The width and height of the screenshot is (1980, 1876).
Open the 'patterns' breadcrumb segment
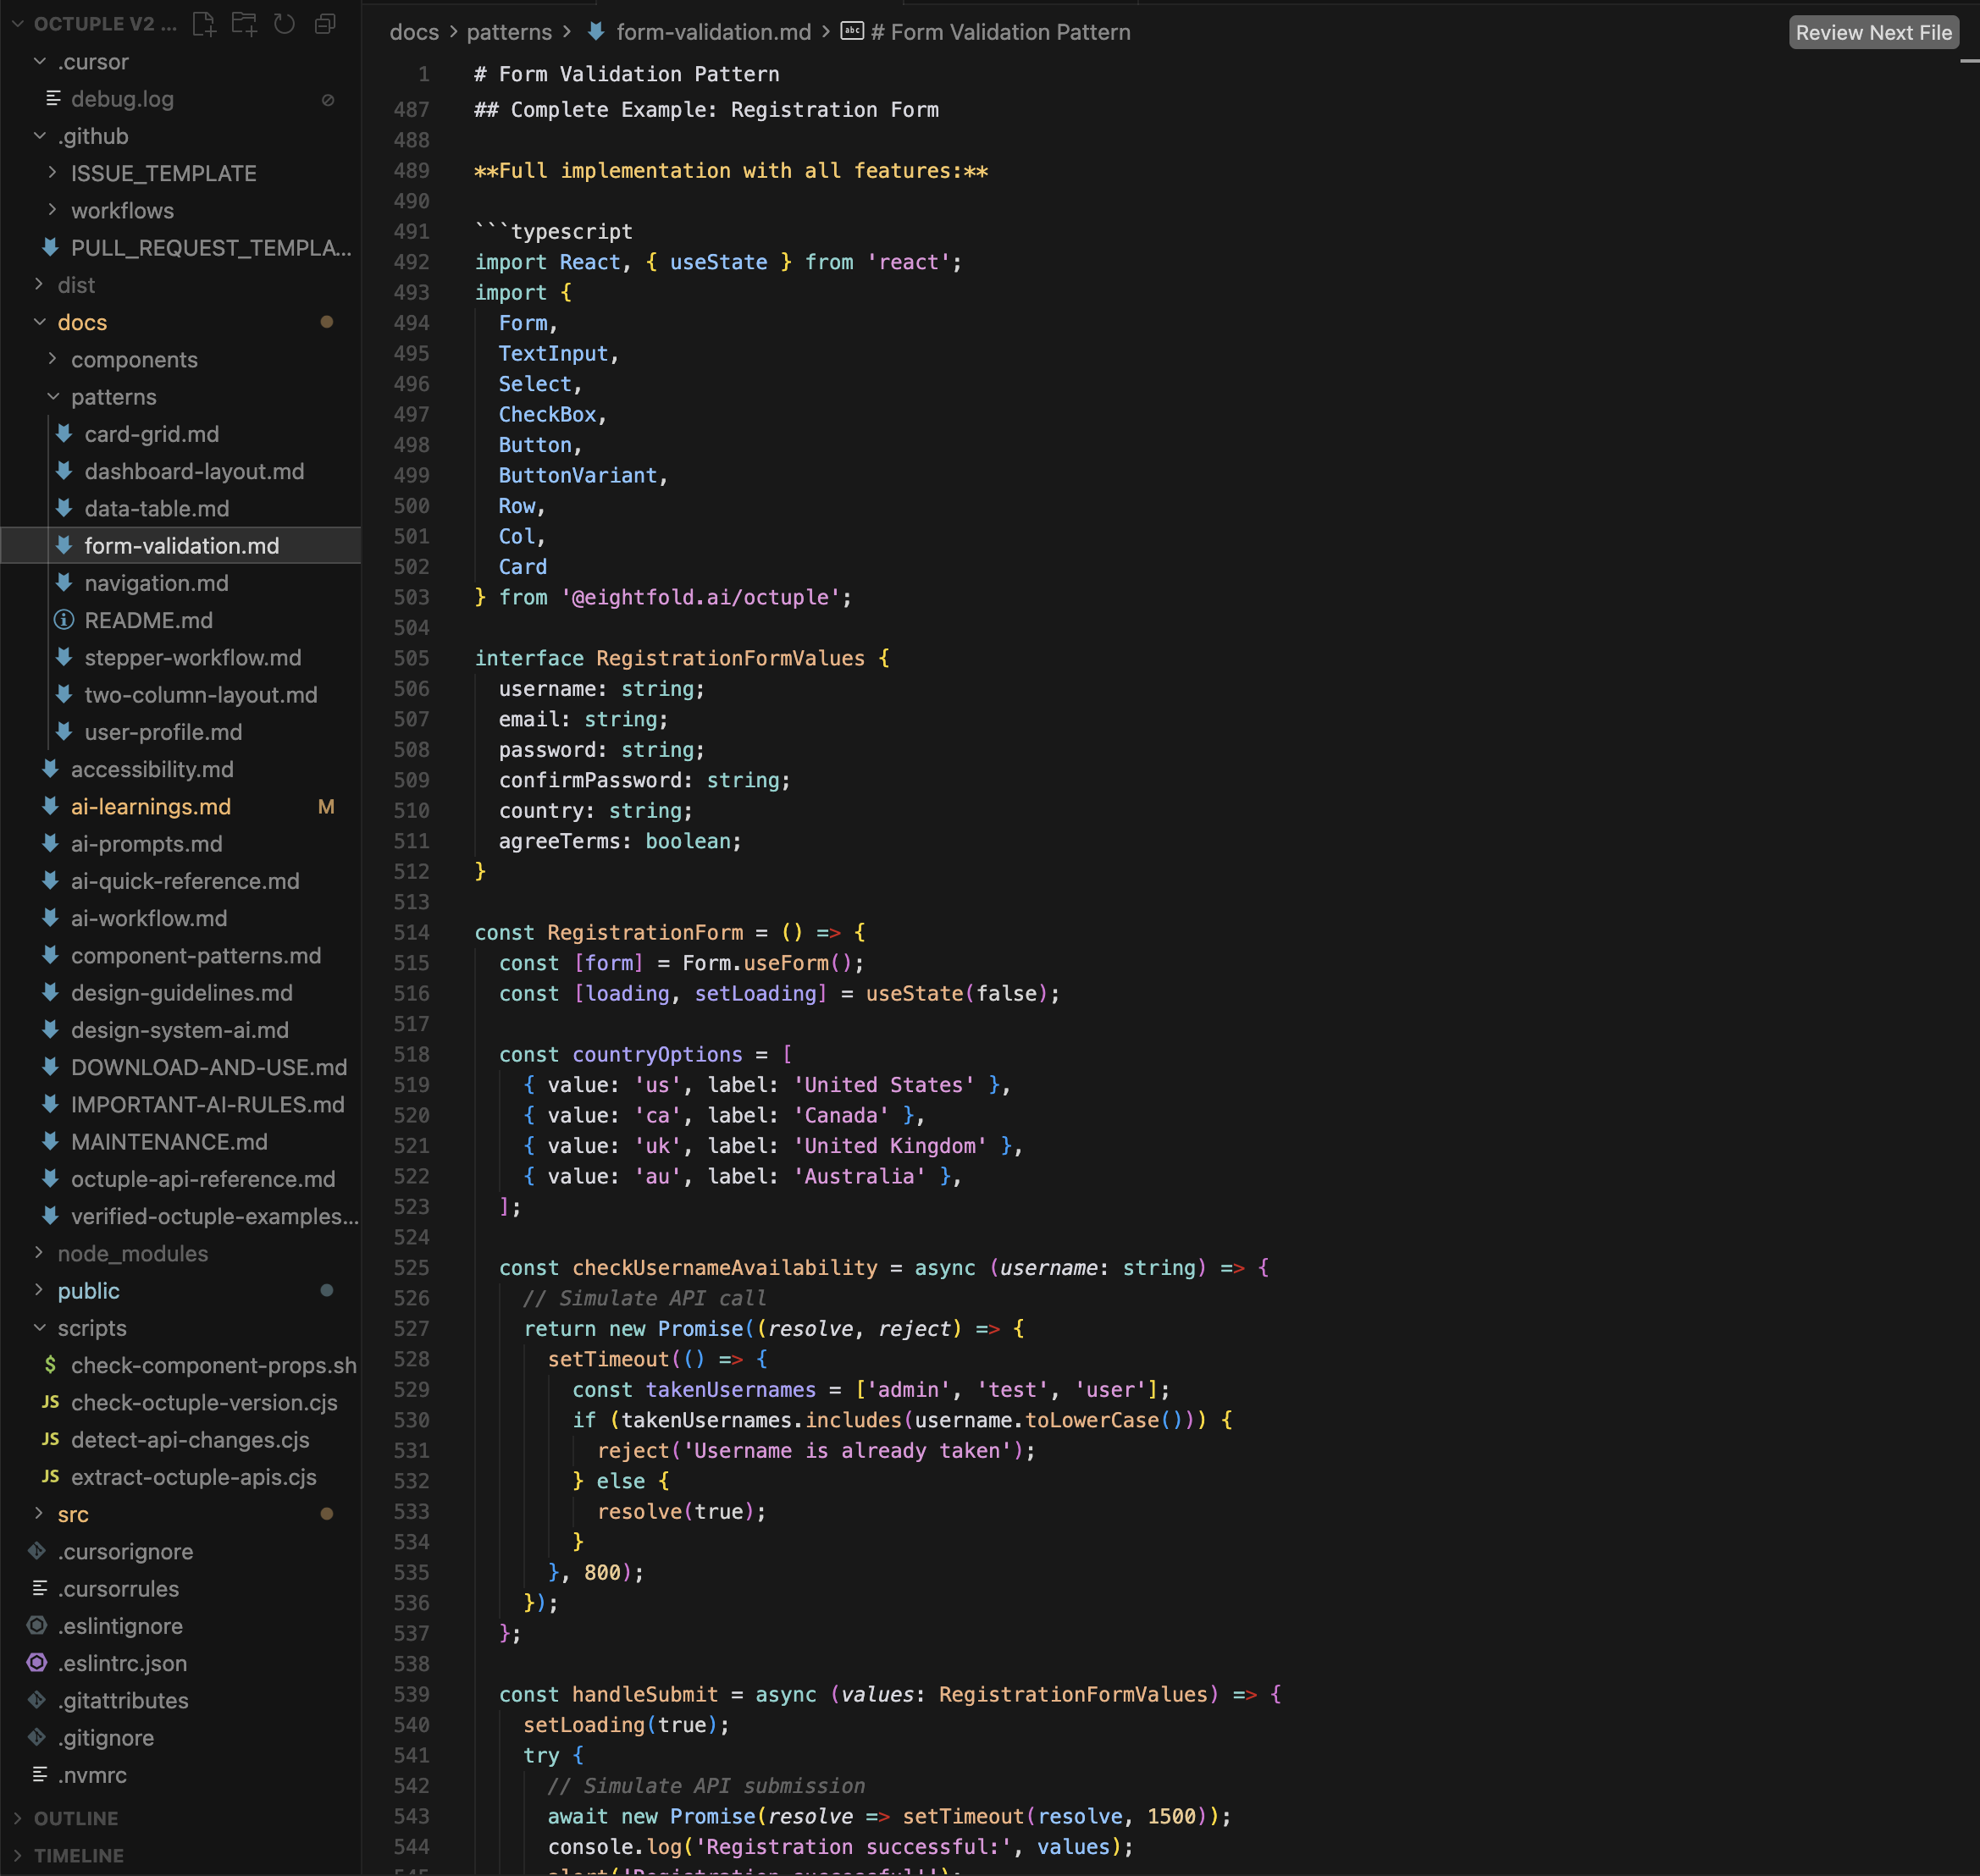coord(508,32)
